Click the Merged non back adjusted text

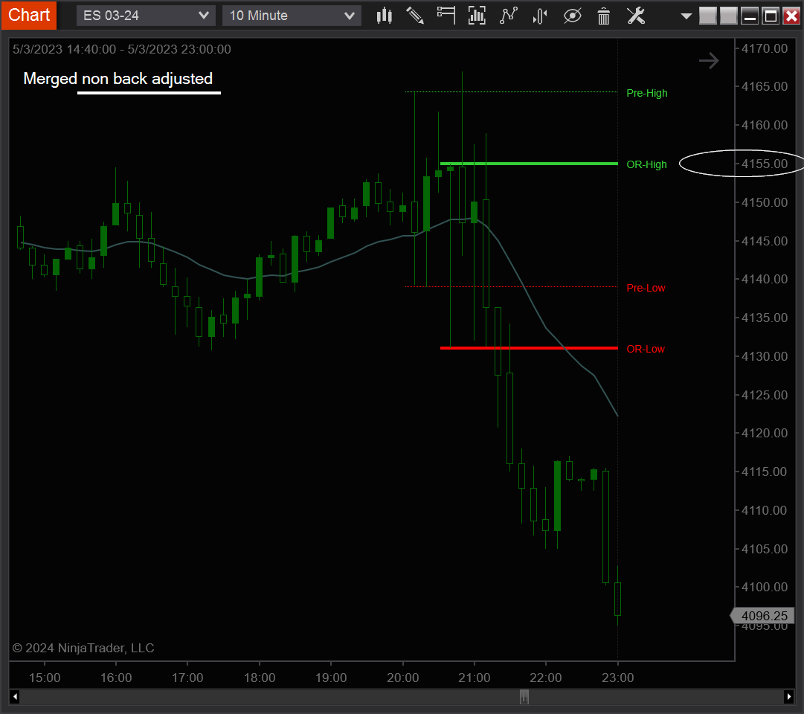point(118,79)
